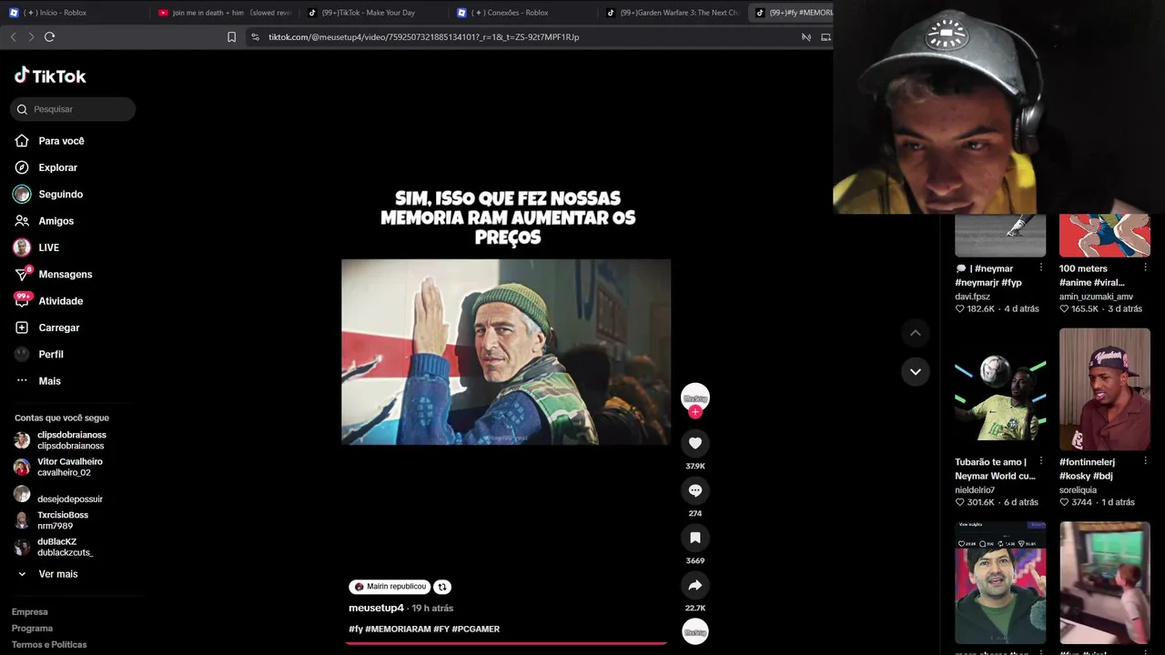
Task: Click the video progress bar
Action: pos(506,643)
